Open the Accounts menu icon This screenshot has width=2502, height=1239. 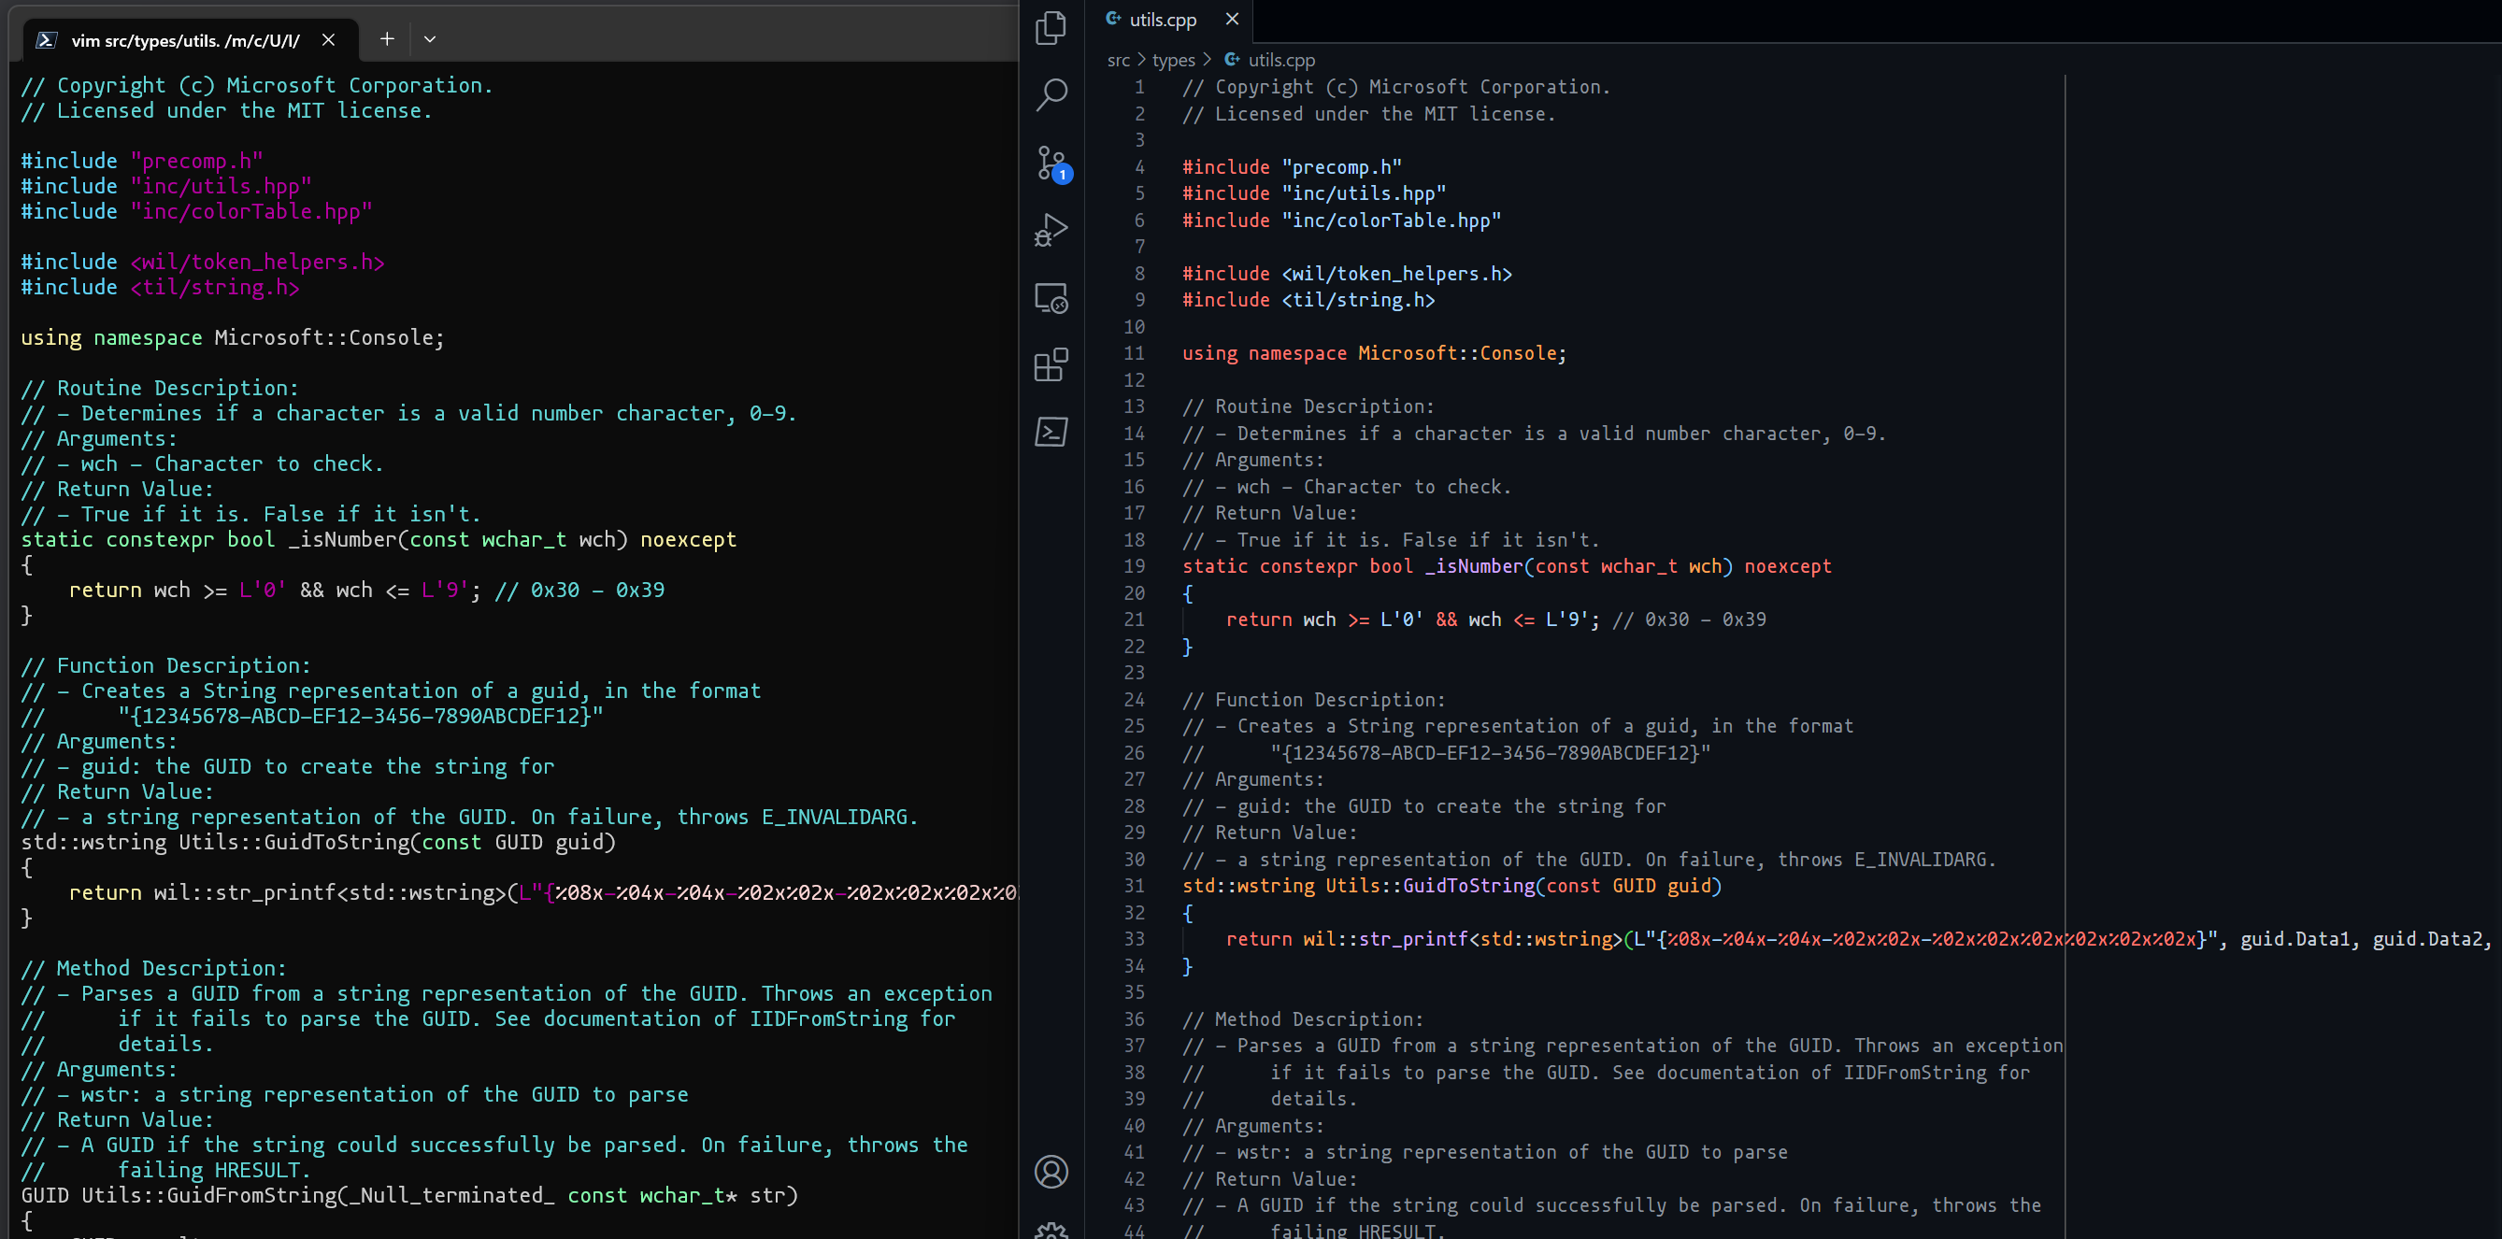(x=1051, y=1171)
